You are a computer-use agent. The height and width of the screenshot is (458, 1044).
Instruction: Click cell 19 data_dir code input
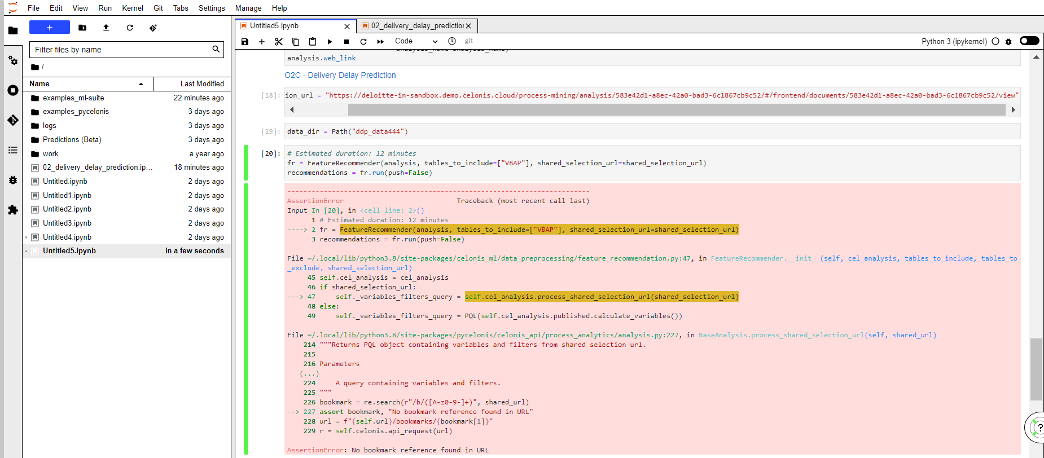[652, 131]
